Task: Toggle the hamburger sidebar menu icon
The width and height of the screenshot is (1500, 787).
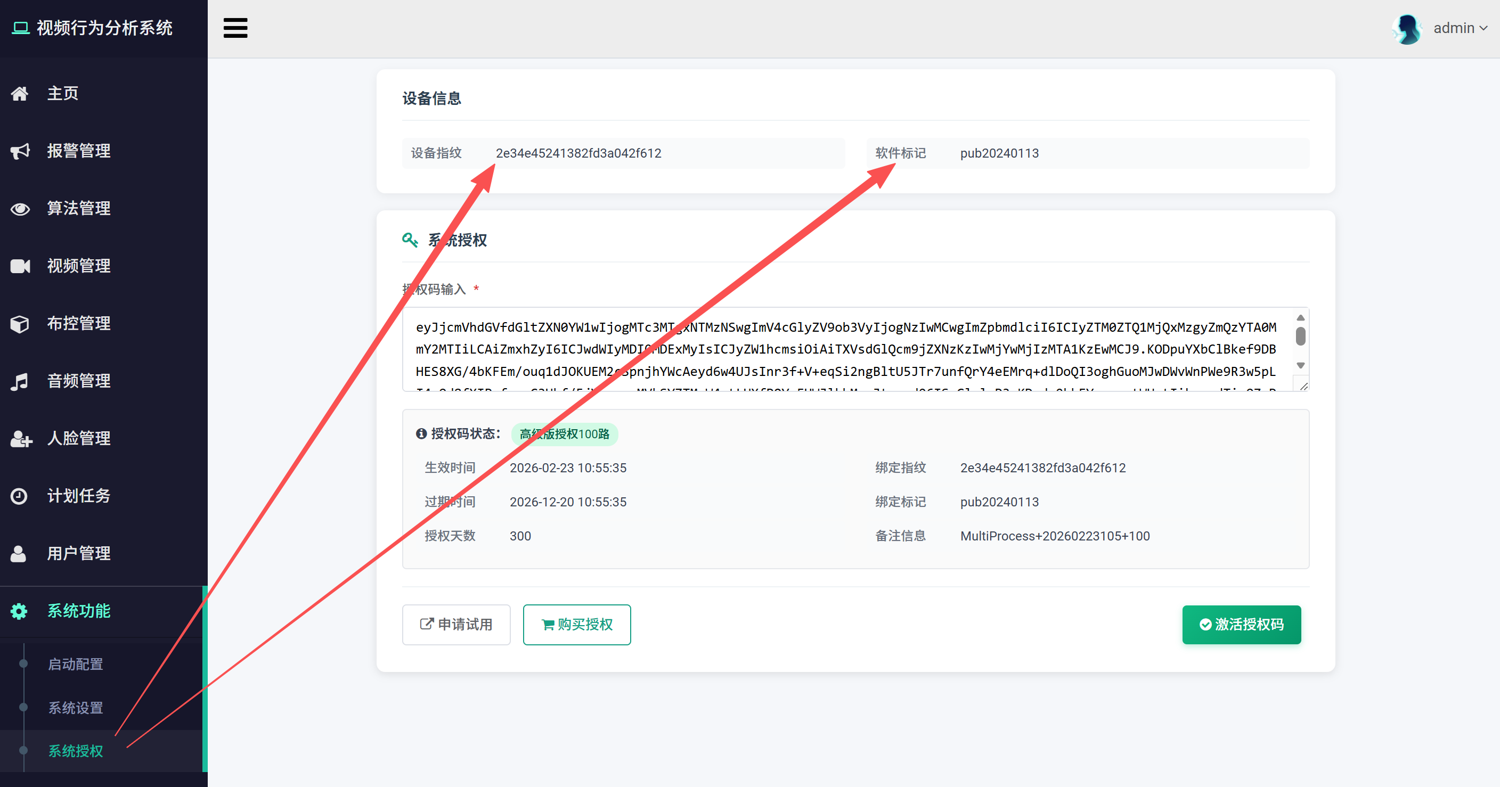Action: [x=235, y=28]
